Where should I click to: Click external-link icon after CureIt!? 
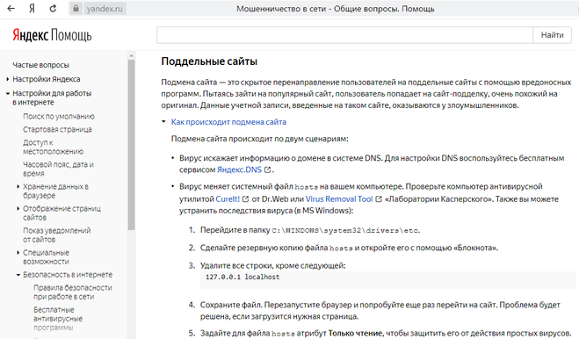point(245,199)
